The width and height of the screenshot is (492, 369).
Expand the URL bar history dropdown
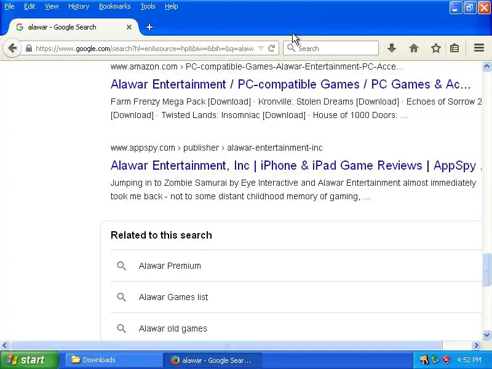(x=261, y=49)
